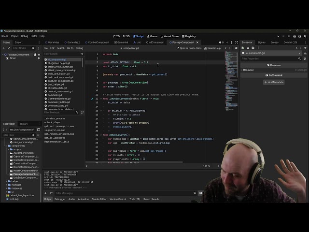Switch to the GameMap scene tab
The height and width of the screenshot is (232, 309).
[x=52, y=43]
